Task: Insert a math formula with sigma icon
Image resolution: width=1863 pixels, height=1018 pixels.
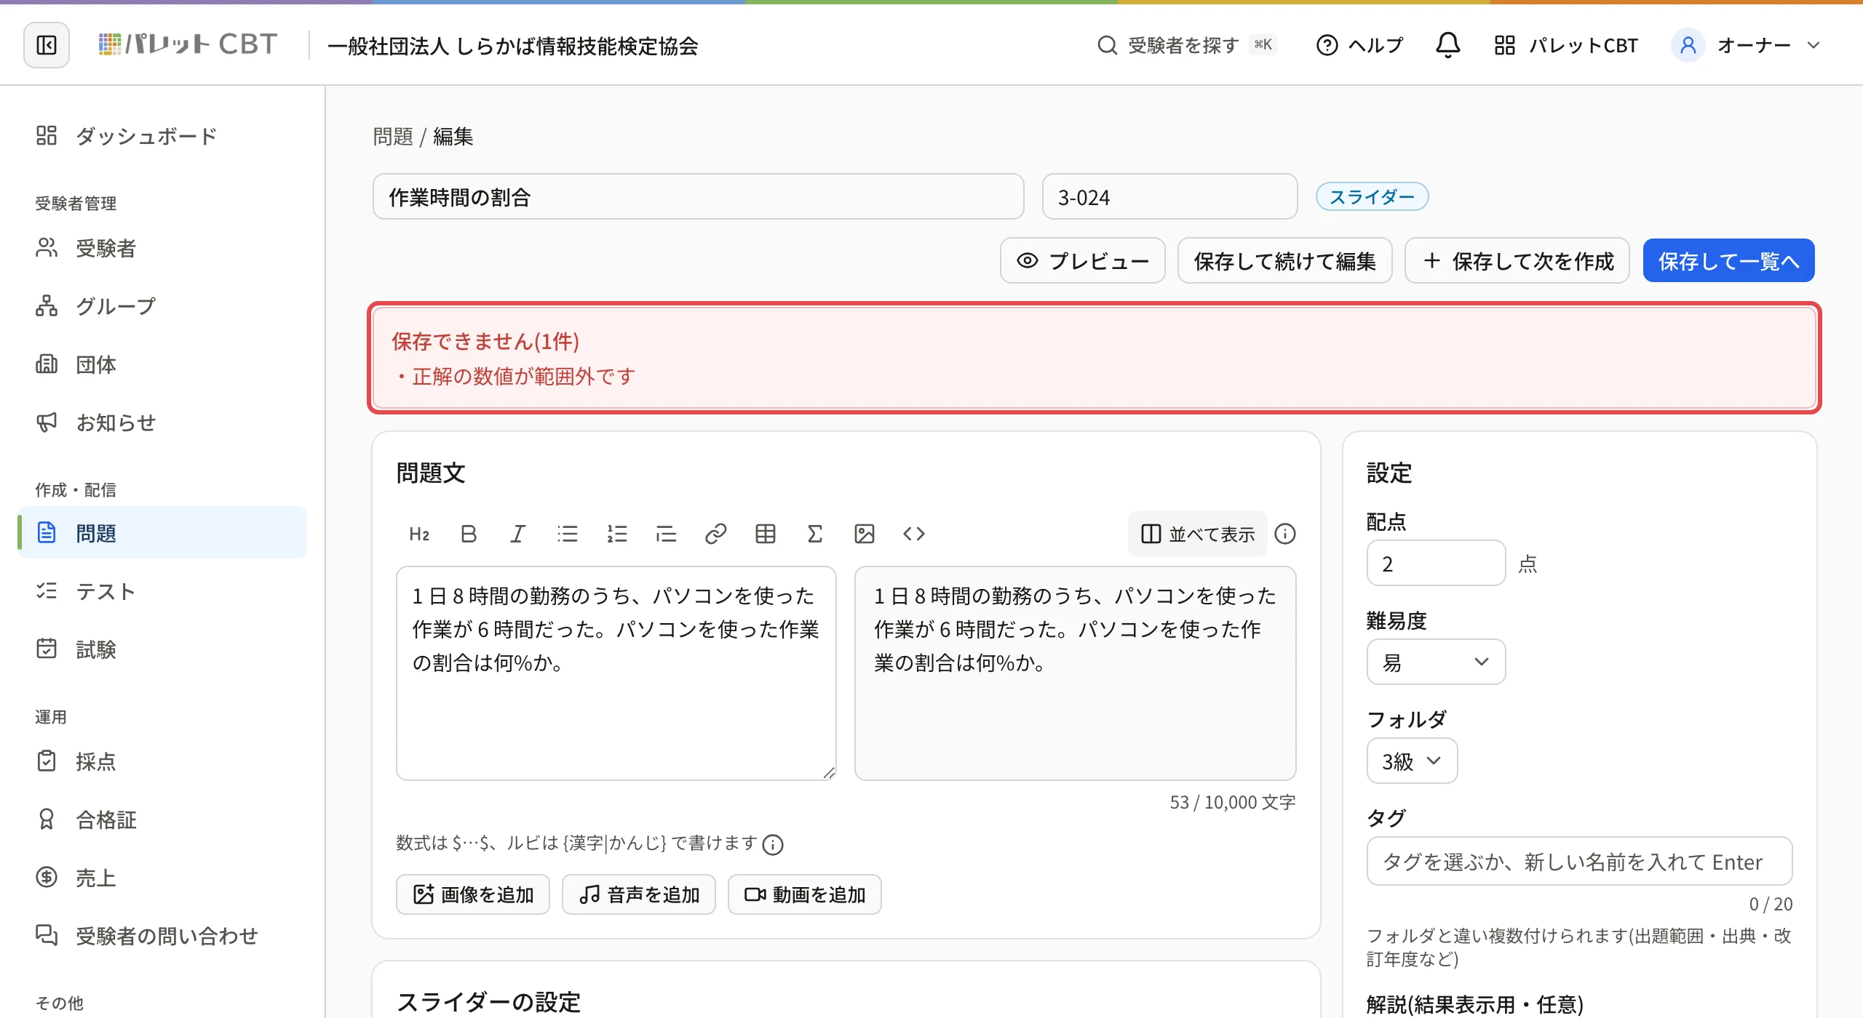Action: (x=815, y=534)
